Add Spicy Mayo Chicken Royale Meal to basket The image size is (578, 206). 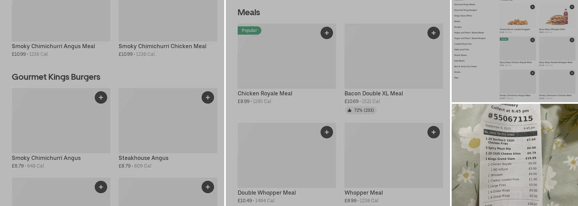click(x=532, y=40)
